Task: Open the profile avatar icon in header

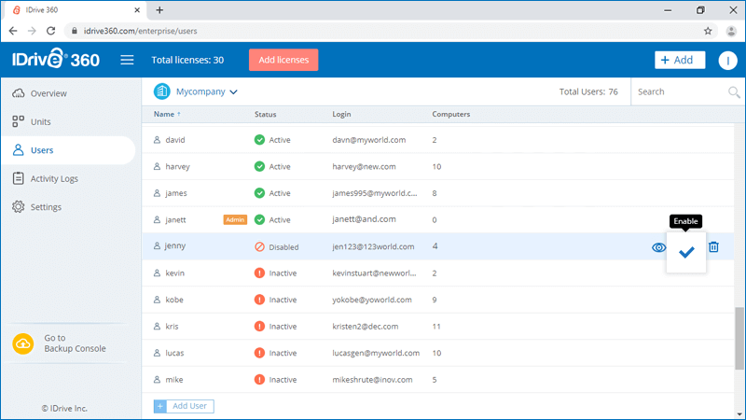Action: tap(727, 60)
